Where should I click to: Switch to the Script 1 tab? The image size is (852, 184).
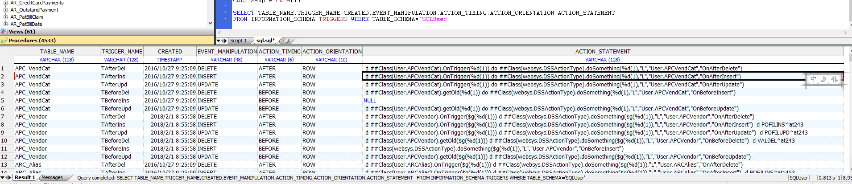238,41
